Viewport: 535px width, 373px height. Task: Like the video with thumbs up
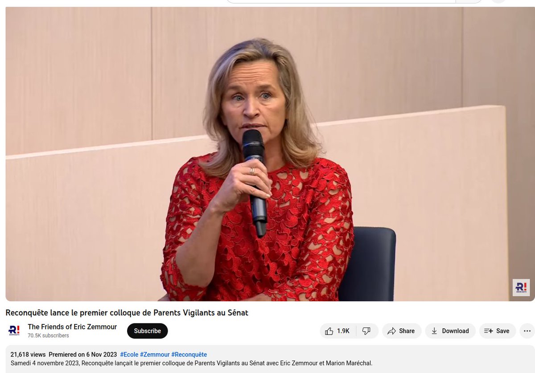pos(337,331)
